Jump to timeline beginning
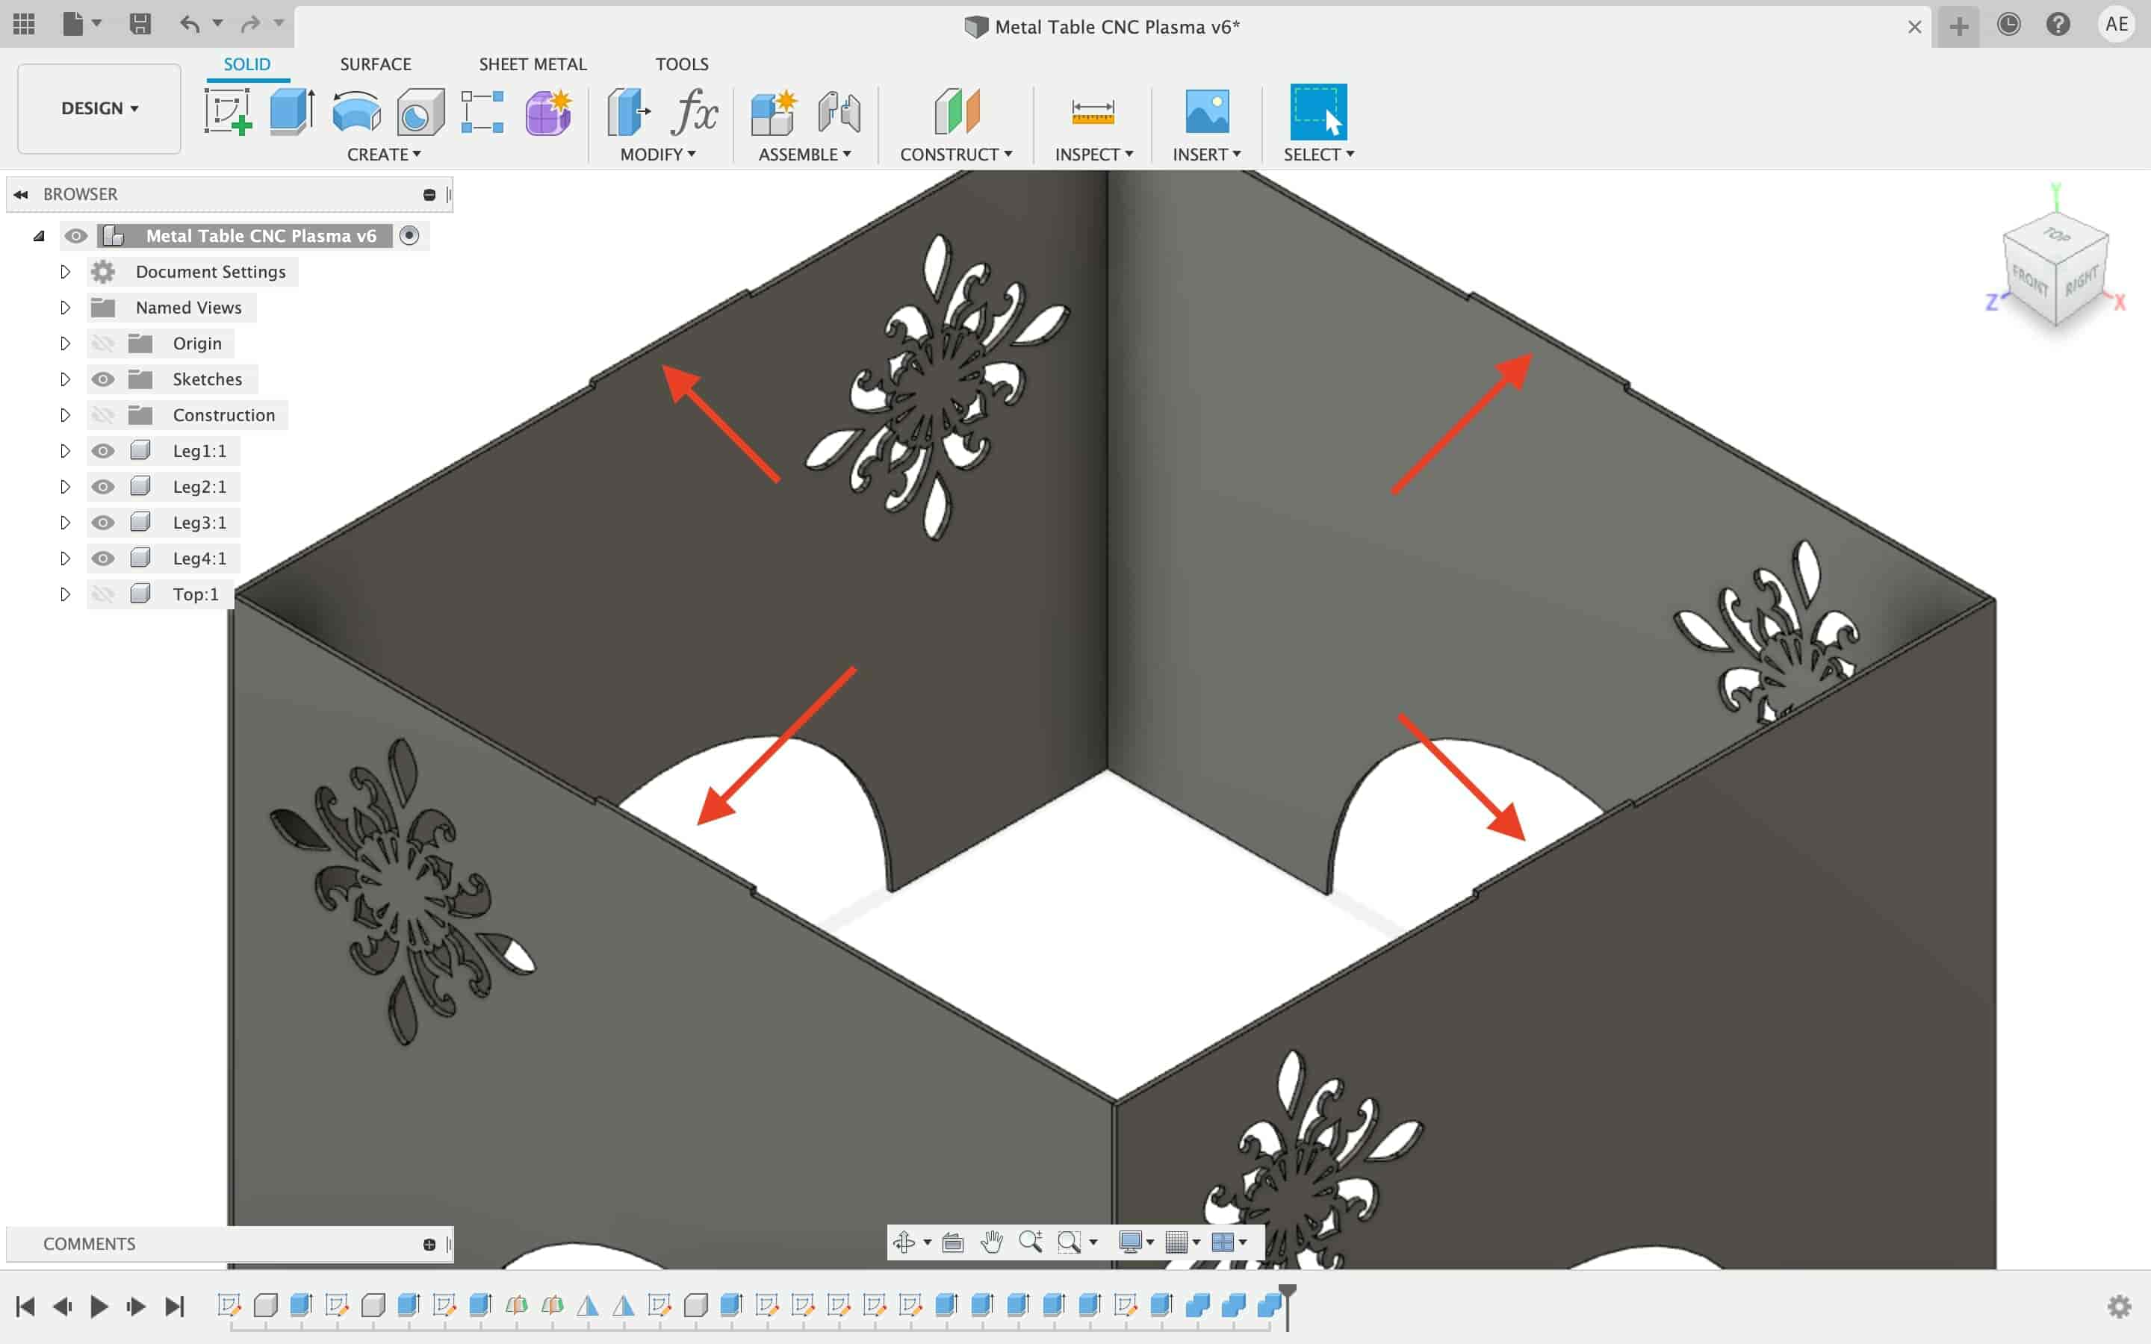Screen dimensions: 2151x1344 25,1307
